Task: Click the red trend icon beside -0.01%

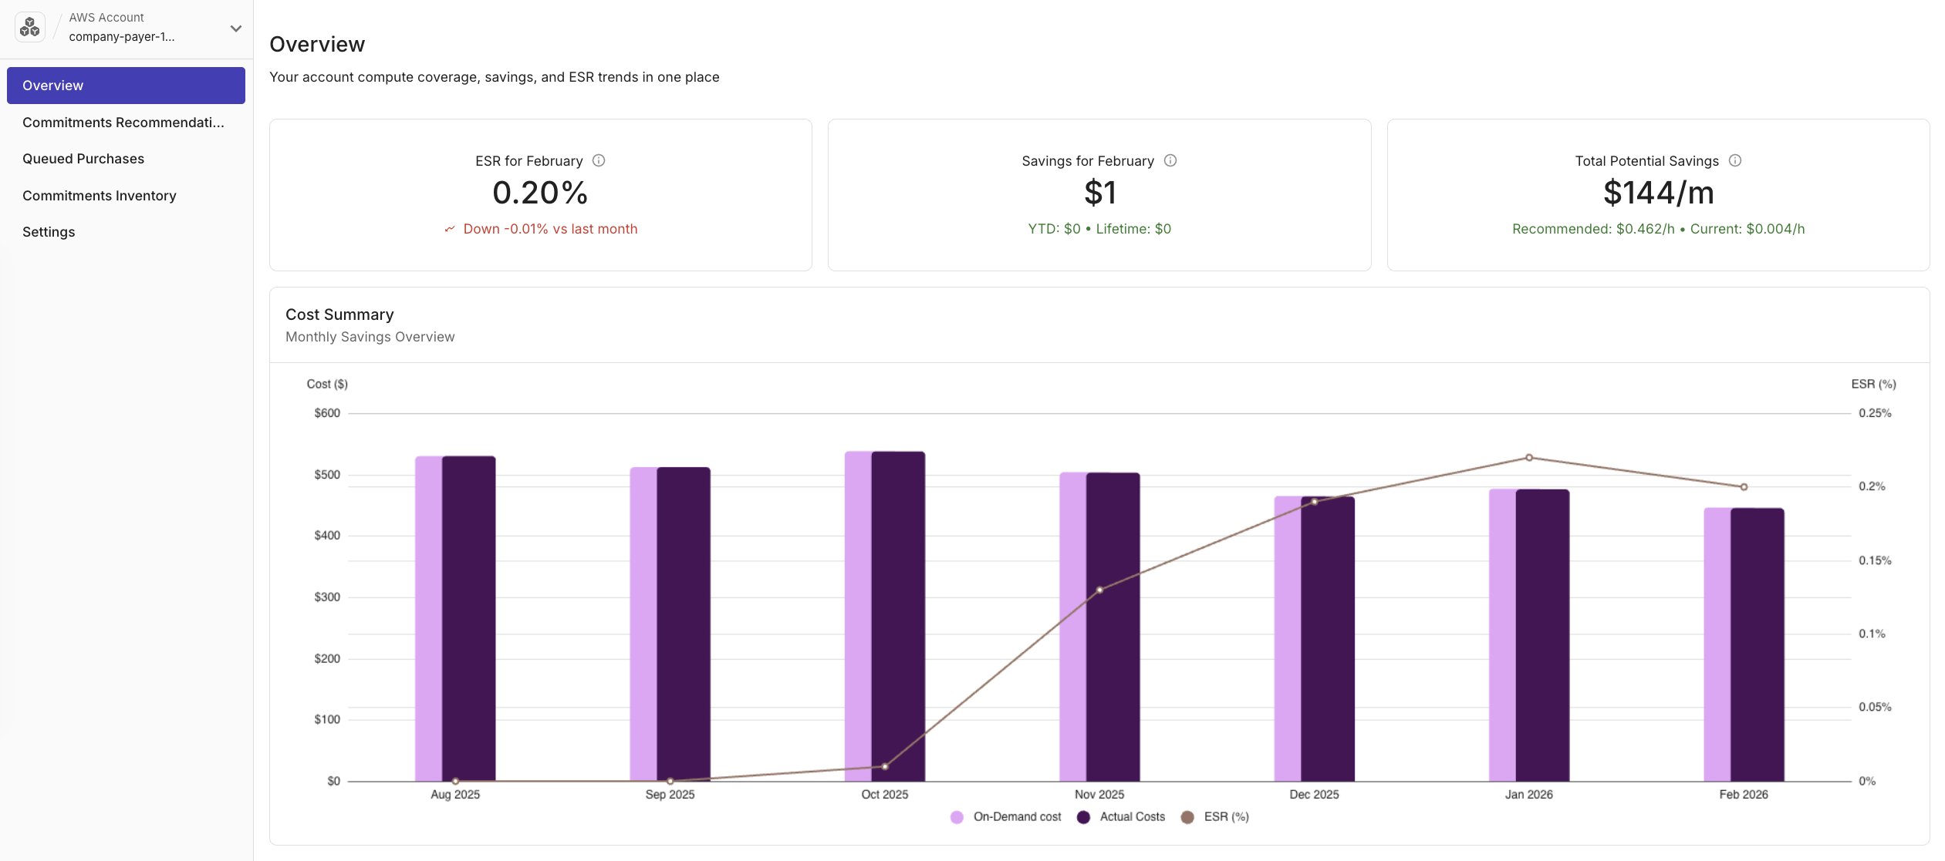Action: 451,229
